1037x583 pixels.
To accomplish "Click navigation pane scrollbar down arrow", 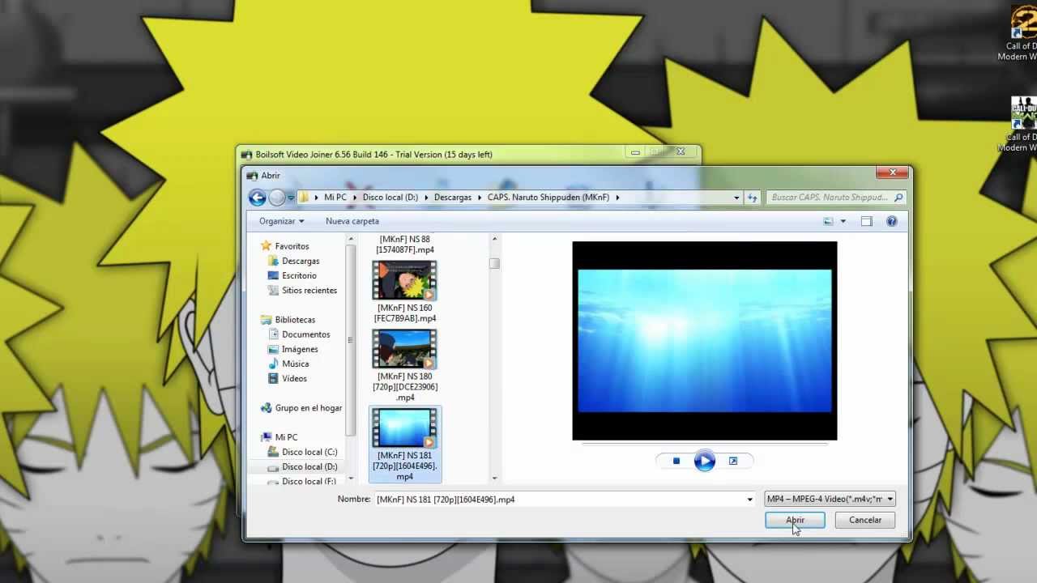I will pos(351,478).
